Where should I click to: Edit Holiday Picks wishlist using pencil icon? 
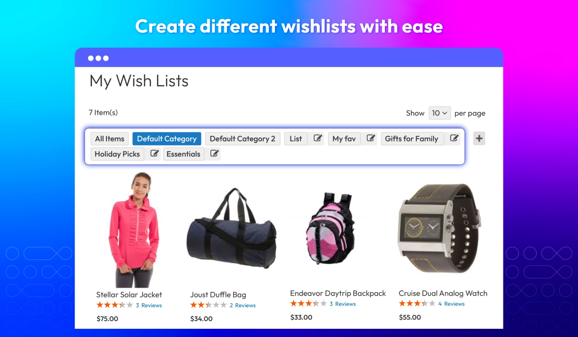[154, 154]
